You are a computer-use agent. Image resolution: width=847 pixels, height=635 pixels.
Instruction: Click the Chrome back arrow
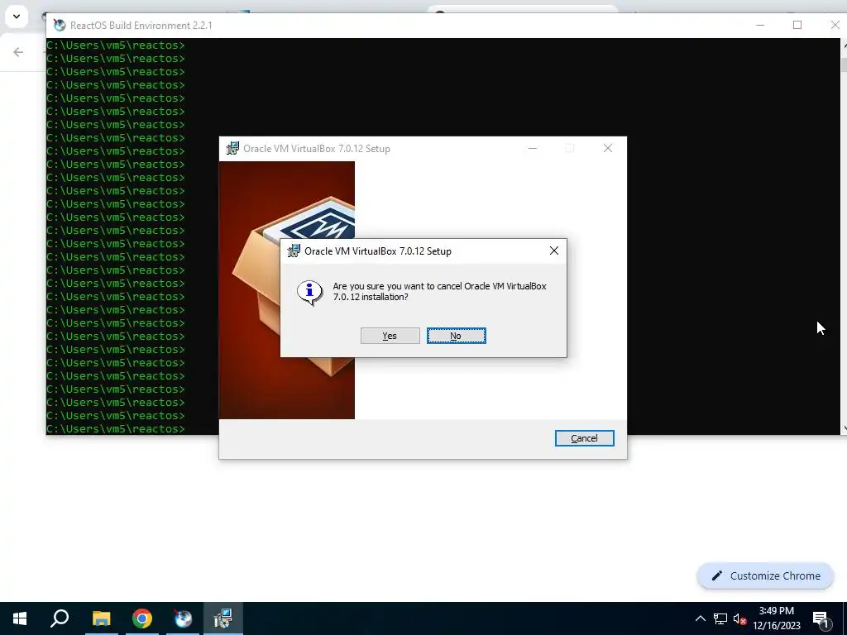click(18, 52)
